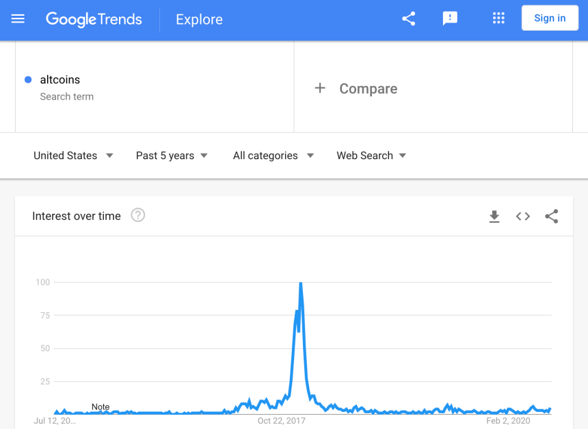Open the embed code for the chart
This screenshot has width=588, height=429.
click(522, 216)
